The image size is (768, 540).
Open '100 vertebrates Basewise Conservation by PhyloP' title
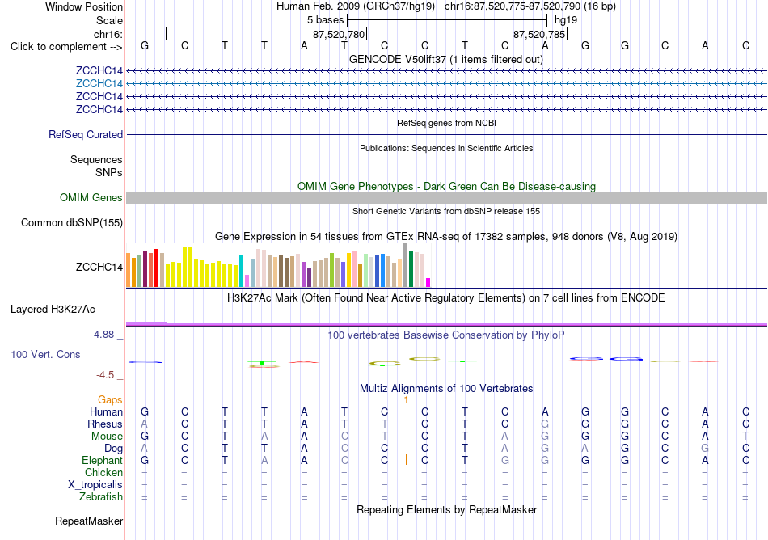(x=446, y=335)
